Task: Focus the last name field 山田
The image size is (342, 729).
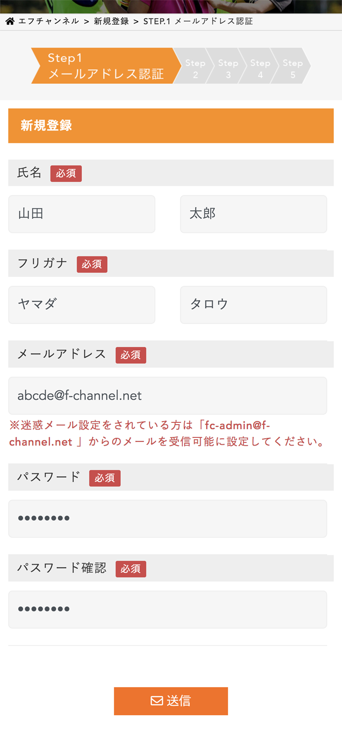Action: (82, 214)
